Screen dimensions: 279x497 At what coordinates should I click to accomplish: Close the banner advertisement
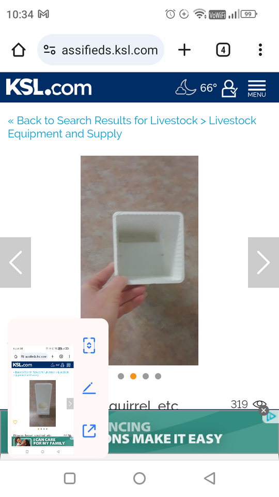point(263,411)
